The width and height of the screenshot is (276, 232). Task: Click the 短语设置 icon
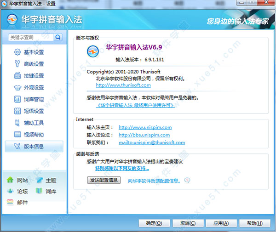(17, 111)
